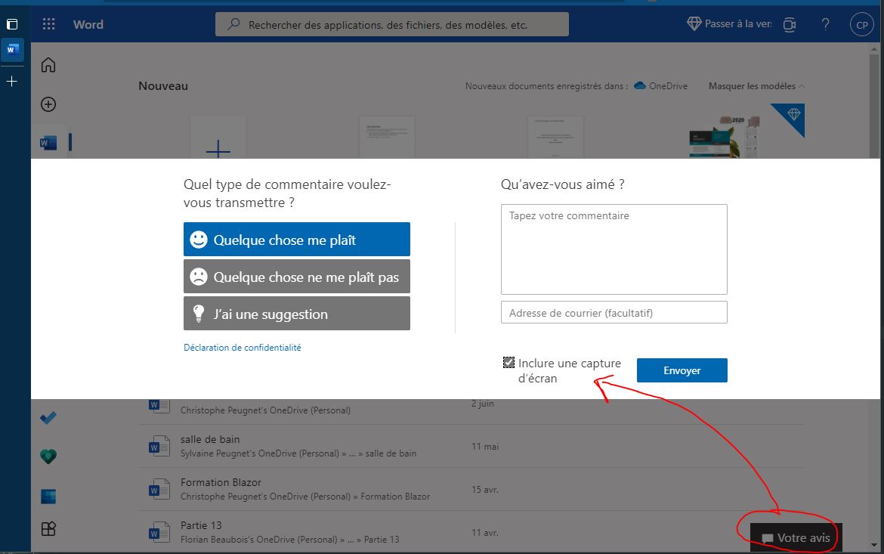The height and width of the screenshot is (554, 884).
Task: Click the Word app title
Action: [88, 24]
